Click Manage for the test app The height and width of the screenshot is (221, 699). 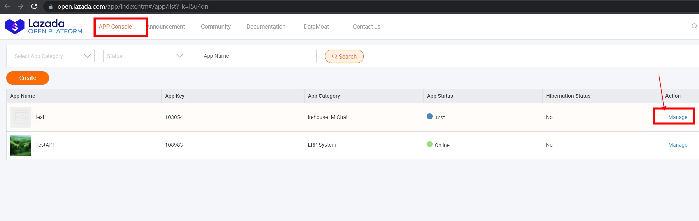[677, 117]
